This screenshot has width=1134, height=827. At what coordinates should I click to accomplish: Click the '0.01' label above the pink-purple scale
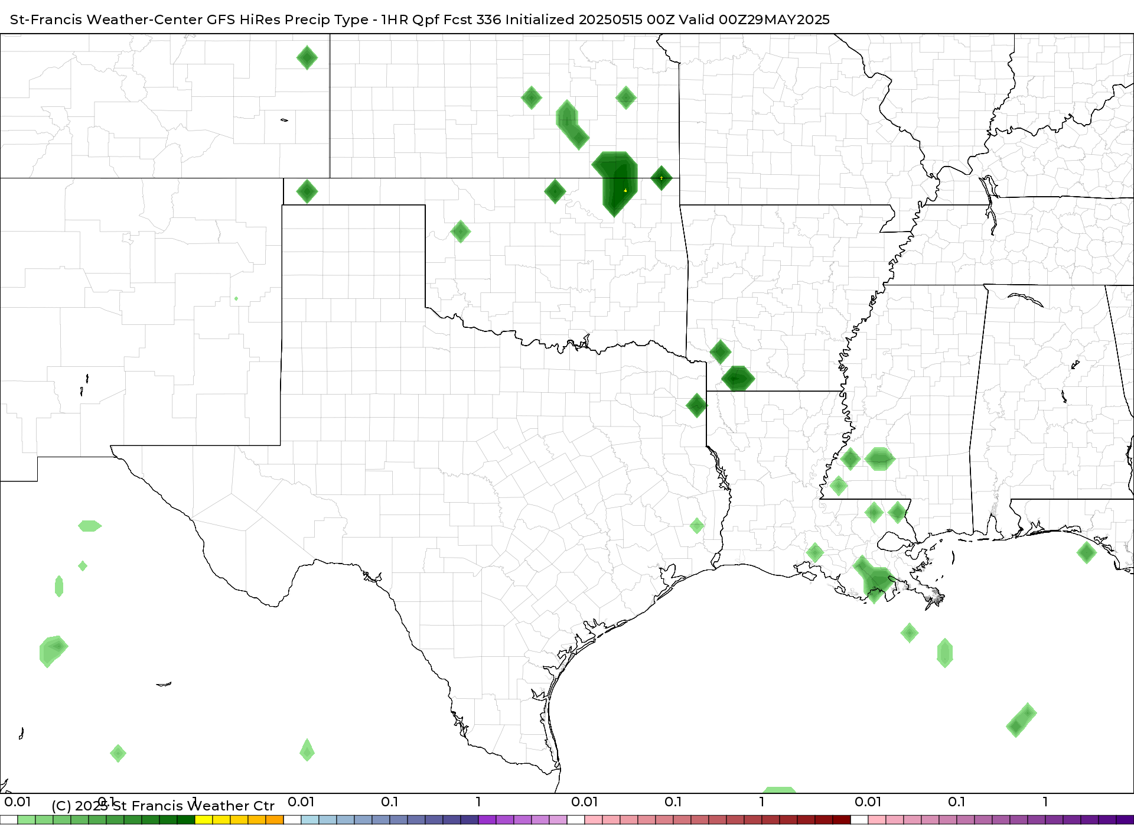coord(868,802)
